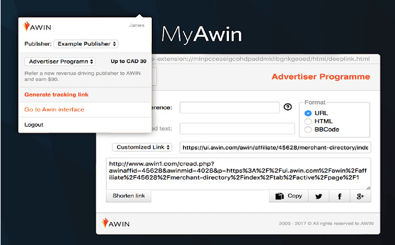
Task: Click the help question mark icon
Action: pos(288,107)
